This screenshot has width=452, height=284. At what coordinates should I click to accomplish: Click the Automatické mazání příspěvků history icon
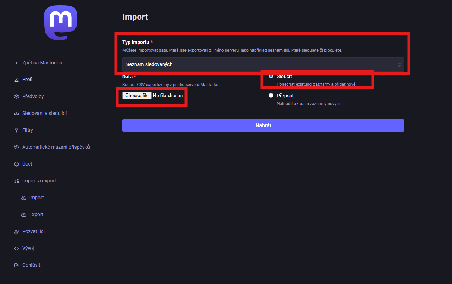pyautogui.click(x=16, y=147)
